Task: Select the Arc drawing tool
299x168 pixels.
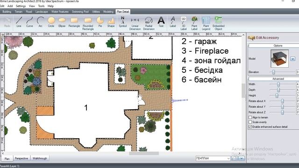Action: click(41, 22)
